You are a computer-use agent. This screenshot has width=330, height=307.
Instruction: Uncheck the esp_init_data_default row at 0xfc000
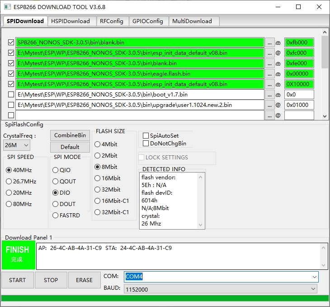click(x=11, y=53)
